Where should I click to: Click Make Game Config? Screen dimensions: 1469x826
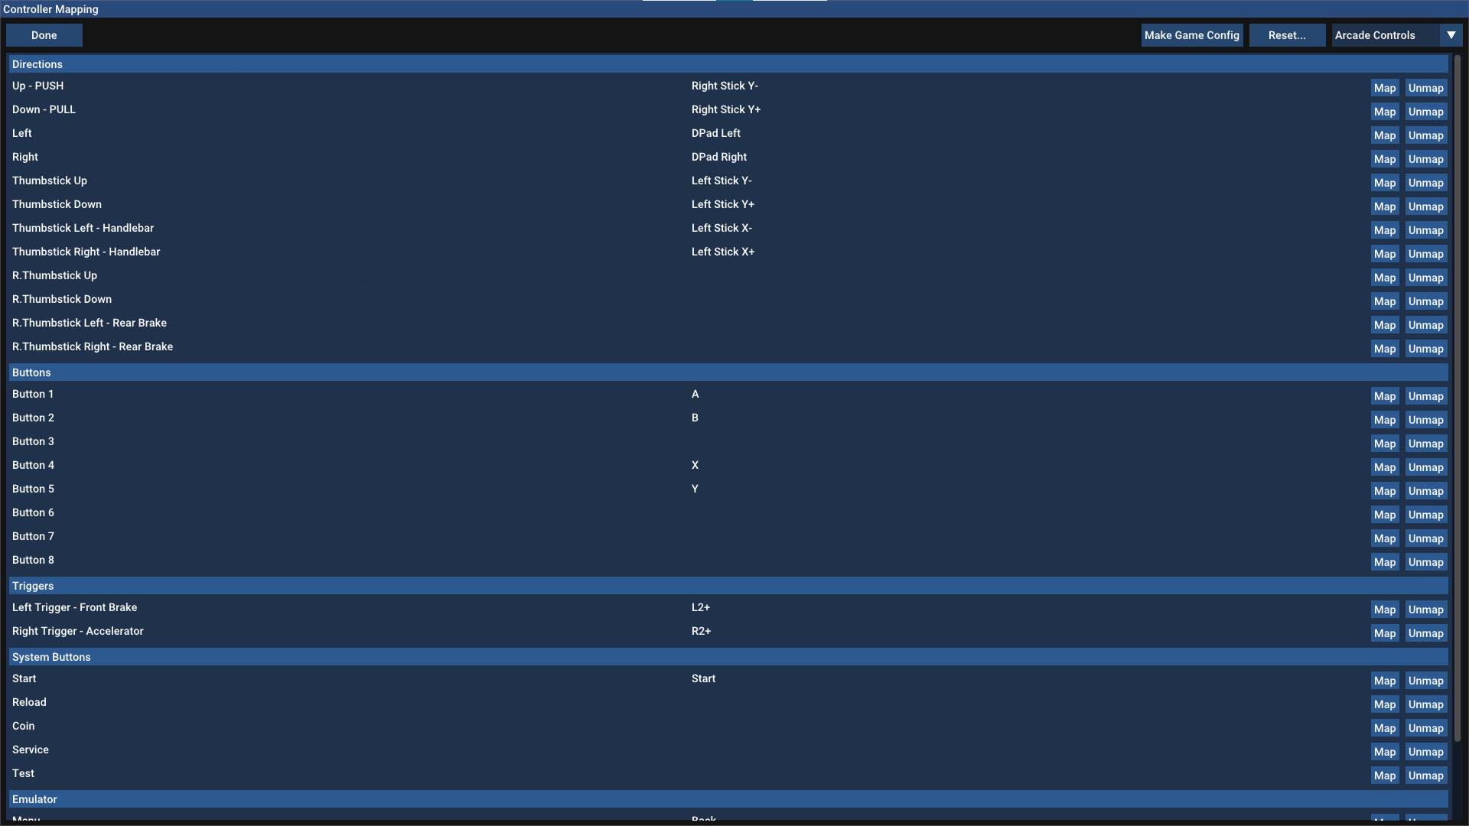[x=1191, y=35]
